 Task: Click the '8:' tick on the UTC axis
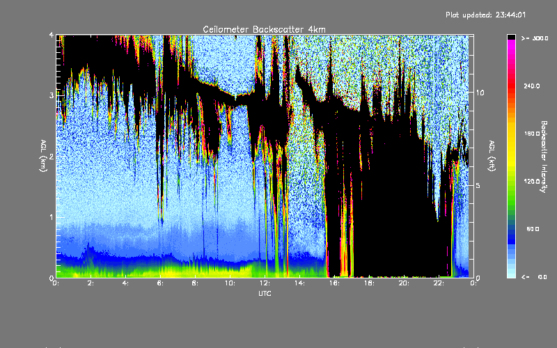click(x=196, y=283)
